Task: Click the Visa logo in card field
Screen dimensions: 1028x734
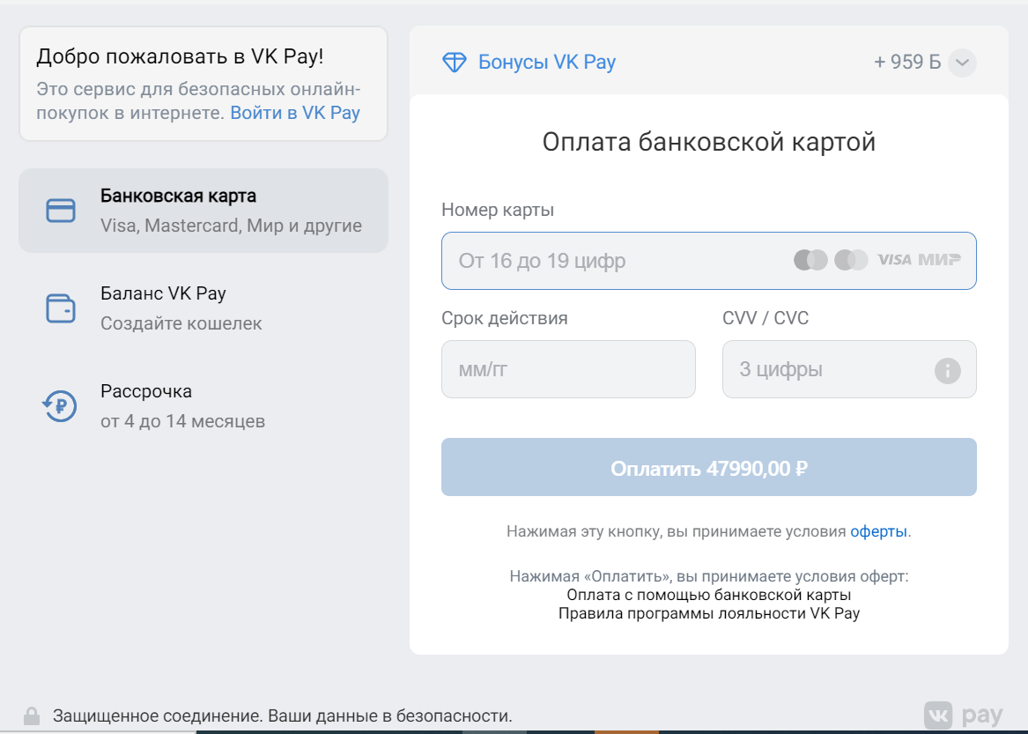Action: point(894,260)
